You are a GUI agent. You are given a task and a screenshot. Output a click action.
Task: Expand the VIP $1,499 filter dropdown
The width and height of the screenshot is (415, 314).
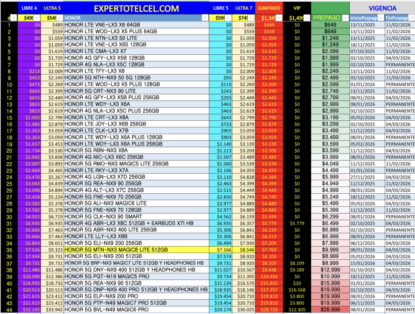point(307,18)
